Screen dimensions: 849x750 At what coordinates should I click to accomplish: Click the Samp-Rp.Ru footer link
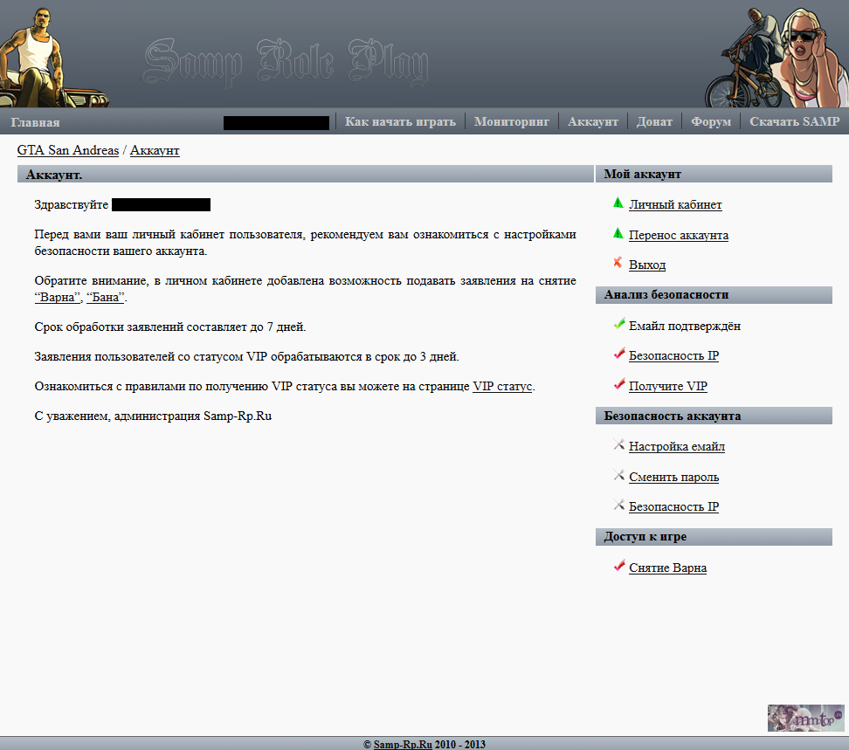(403, 745)
